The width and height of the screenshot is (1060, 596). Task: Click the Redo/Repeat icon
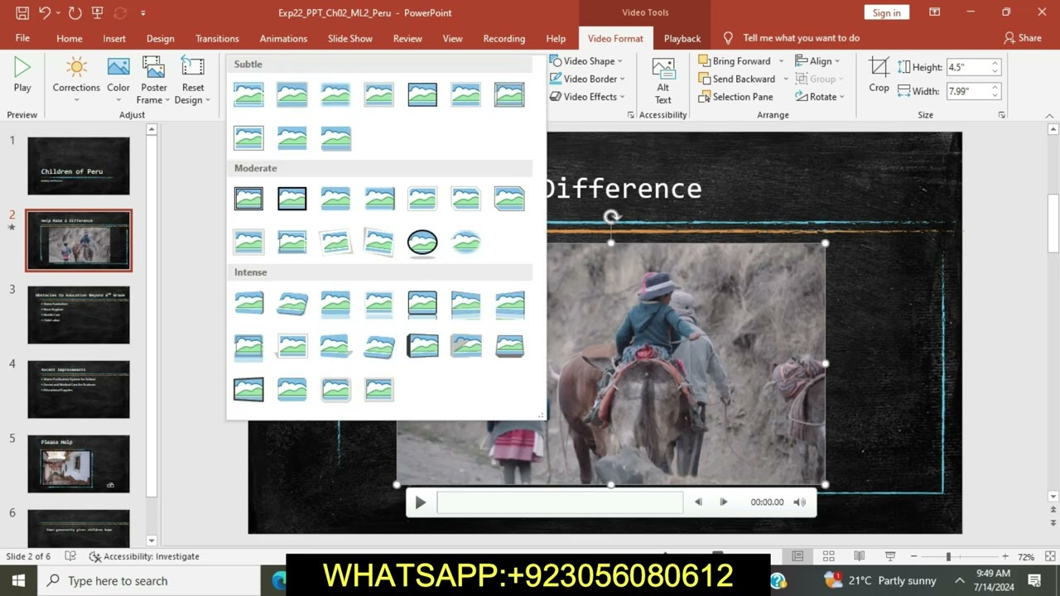coord(75,12)
